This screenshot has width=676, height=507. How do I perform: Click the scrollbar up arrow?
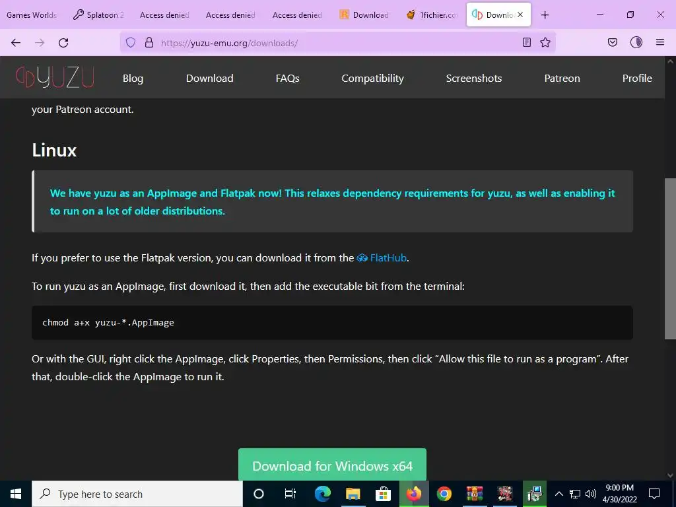[x=671, y=61]
